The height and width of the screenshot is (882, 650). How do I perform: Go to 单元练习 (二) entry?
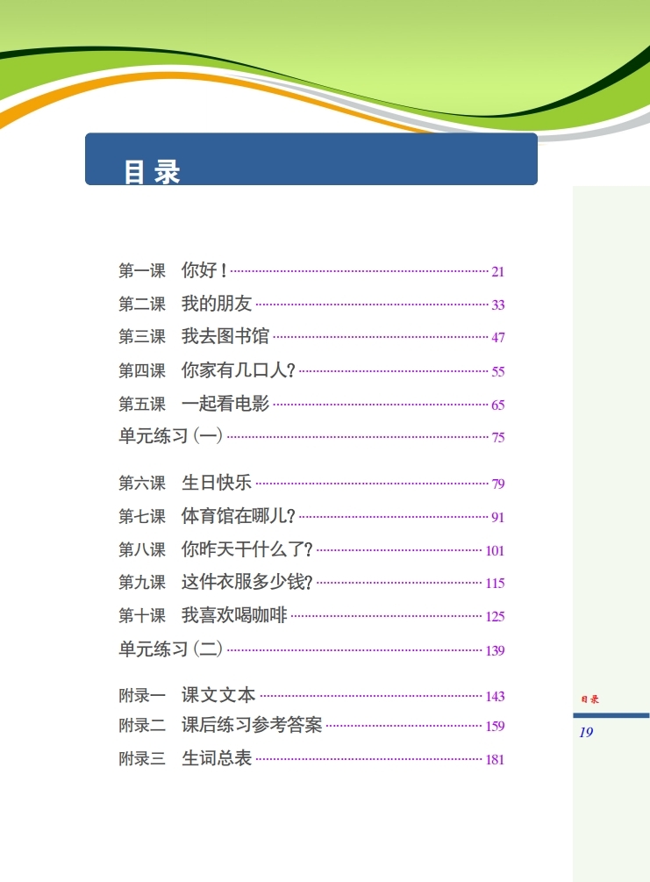tap(311, 649)
